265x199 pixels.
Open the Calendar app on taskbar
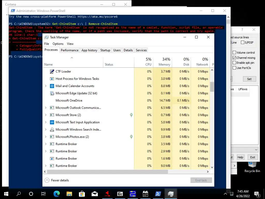tap(145, 194)
